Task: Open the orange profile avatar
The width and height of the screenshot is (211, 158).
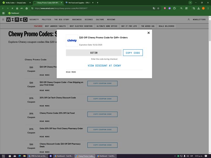Action: [x=203, y=8]
